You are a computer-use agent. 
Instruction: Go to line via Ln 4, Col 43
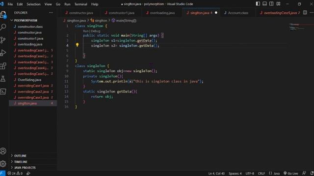(x=216, y=173)
